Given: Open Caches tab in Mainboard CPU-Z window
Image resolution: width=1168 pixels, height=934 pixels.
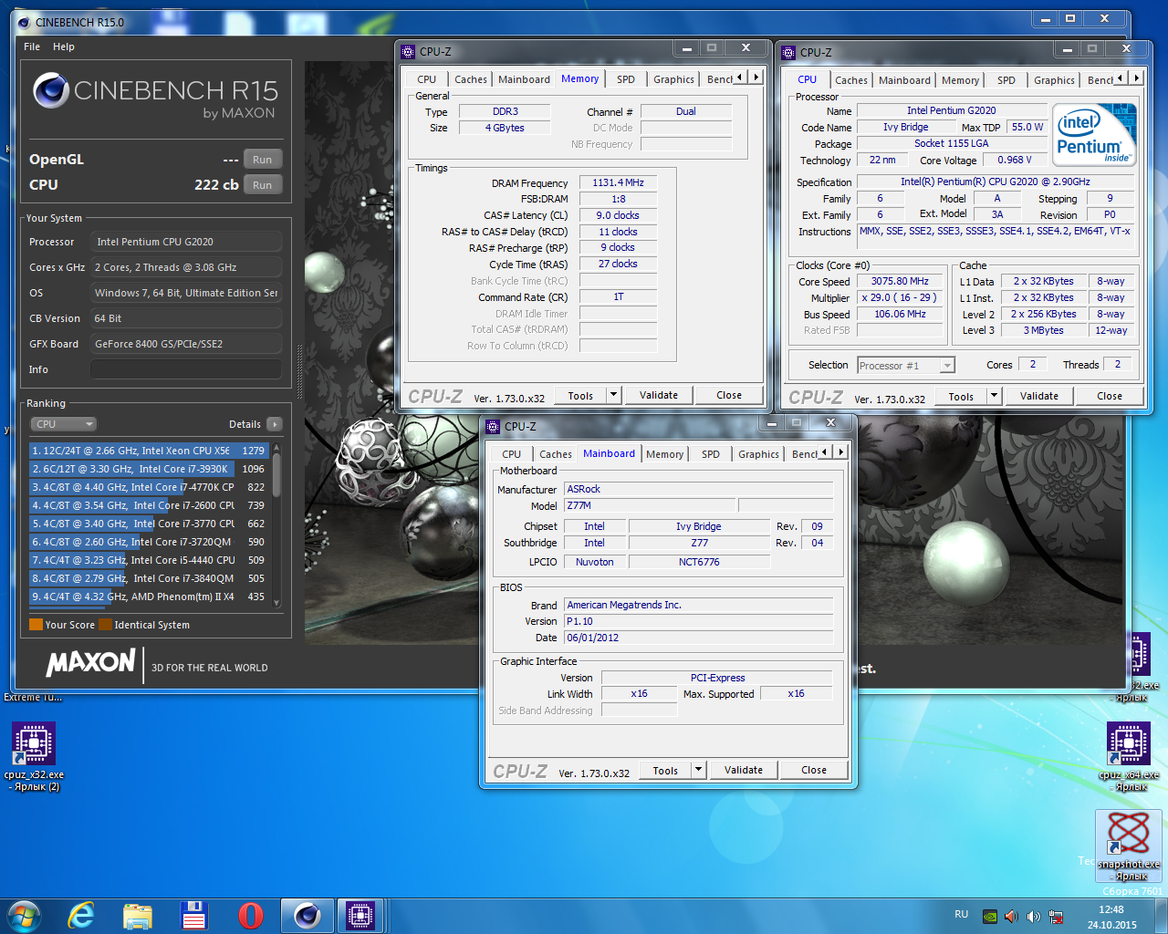Looking at the screenshot, I should coord(556,454).
